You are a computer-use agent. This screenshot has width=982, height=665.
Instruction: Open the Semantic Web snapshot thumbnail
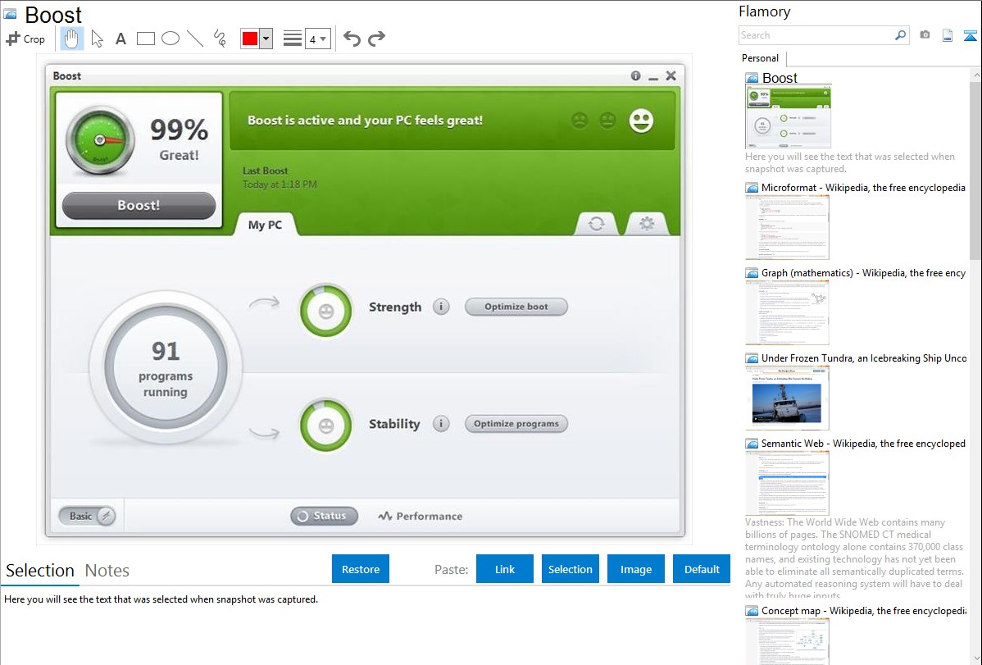click(x=787, y=483)
